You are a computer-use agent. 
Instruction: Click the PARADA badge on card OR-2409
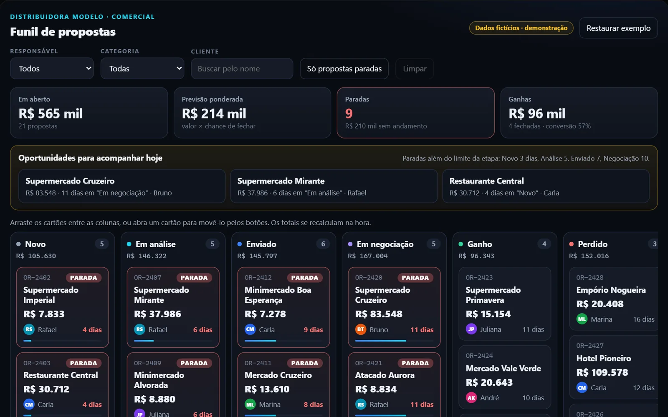tap(194, 363)
